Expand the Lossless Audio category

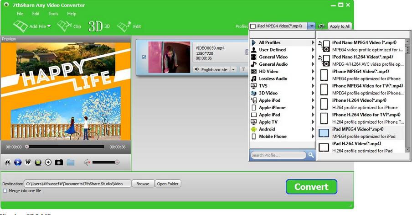pos(283,79)
